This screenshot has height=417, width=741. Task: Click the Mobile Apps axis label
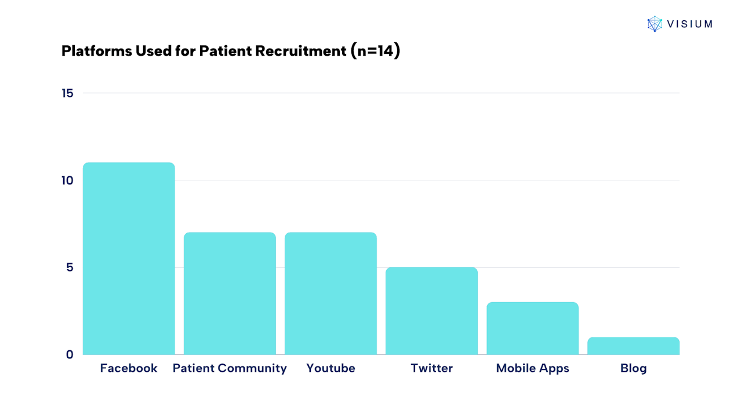pyautogui.click(x=532, y=368)
